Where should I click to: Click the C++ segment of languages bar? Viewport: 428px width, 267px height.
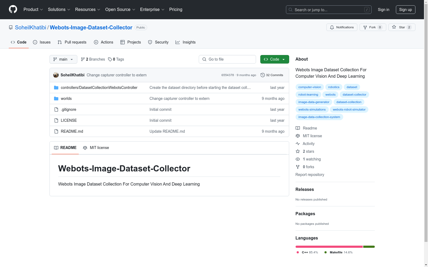(329, 247)
